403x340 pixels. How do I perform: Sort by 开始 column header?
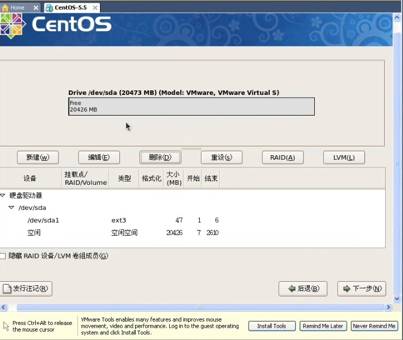pyautogui.click(x=193, y=178)
